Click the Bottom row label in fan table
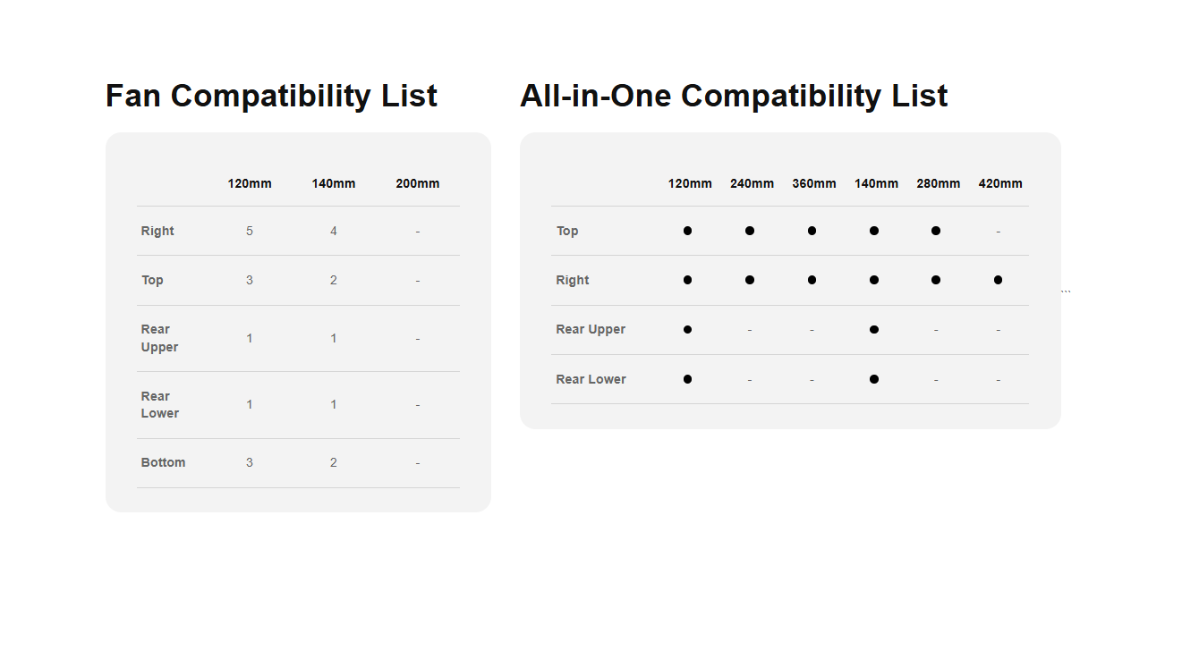 click(x=163, y=462)
